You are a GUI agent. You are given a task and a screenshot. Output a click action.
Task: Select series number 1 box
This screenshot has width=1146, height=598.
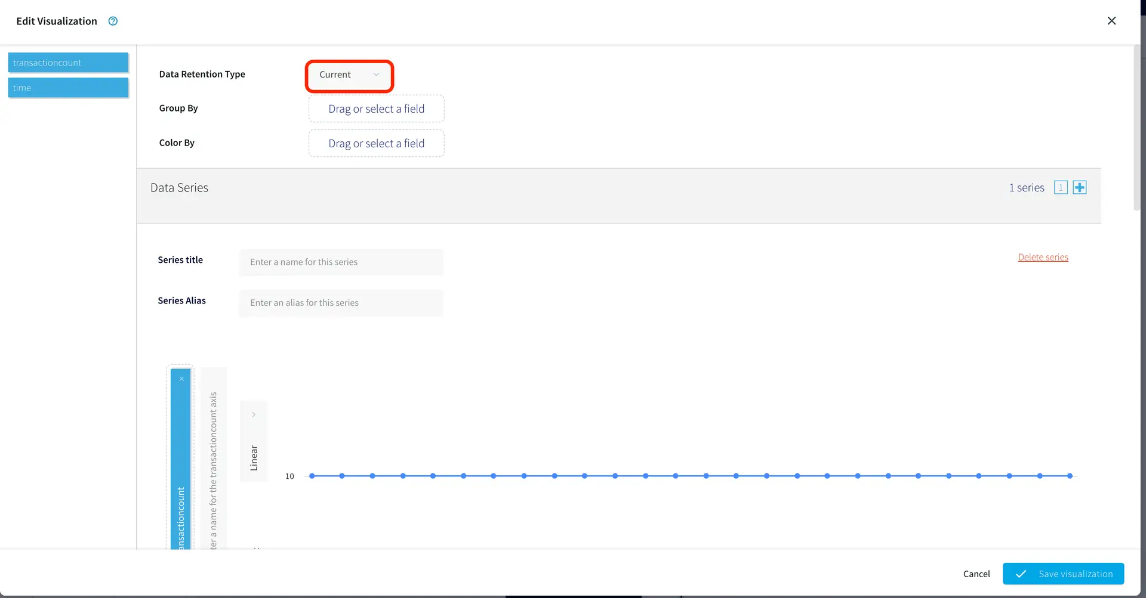(x=1060, y=188)
